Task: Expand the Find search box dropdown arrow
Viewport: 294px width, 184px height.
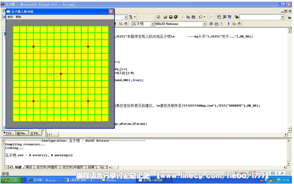Action: (x=282, y=17)
